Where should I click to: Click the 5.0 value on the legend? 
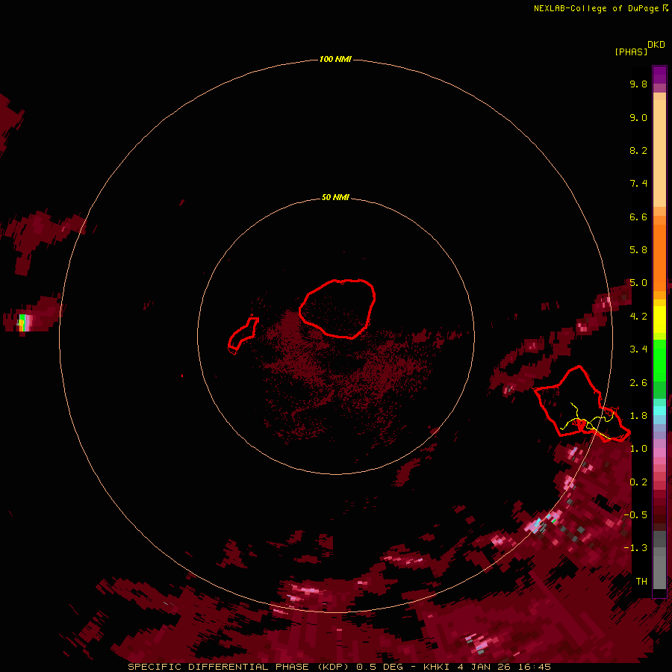[638, 283]
